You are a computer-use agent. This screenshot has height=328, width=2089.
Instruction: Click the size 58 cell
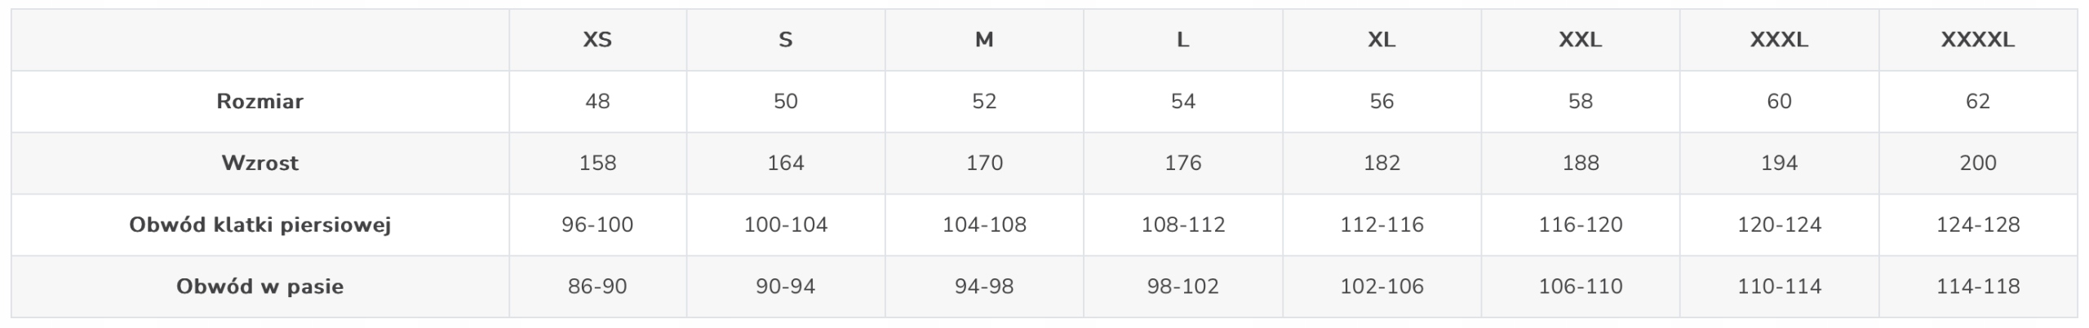[1580, 102]
